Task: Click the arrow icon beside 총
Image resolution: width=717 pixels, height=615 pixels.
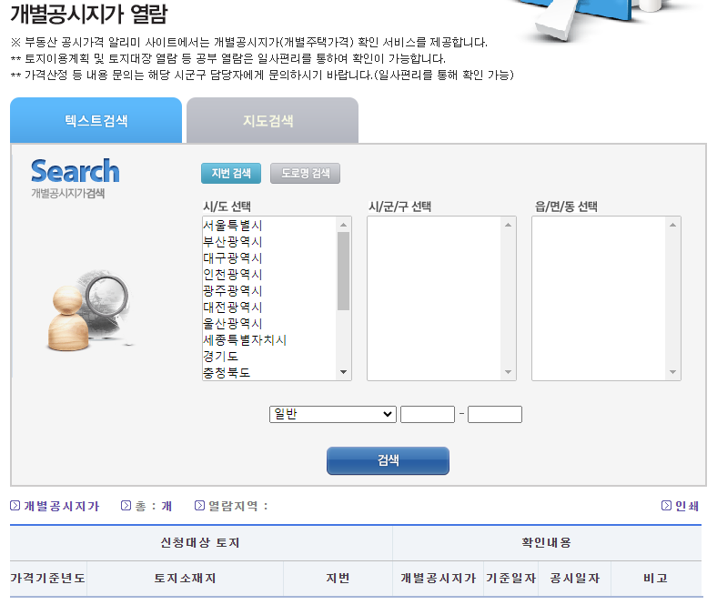Action: [x=126, y=505]
